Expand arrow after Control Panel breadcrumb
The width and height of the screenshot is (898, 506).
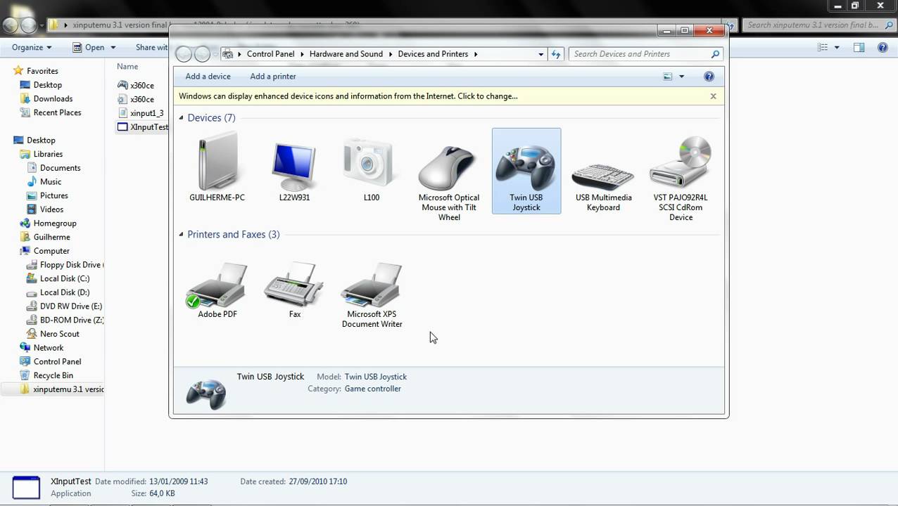pos(302,54)
